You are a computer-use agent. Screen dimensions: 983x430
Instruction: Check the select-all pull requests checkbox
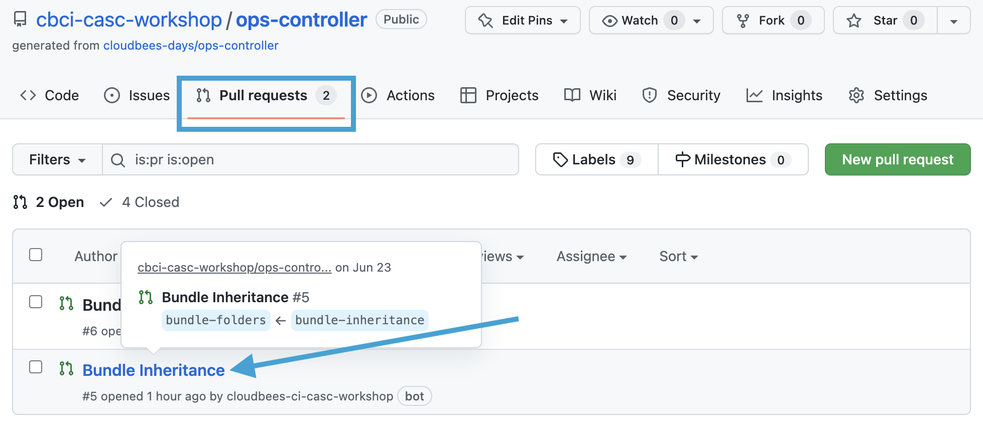tap(36, 255)
